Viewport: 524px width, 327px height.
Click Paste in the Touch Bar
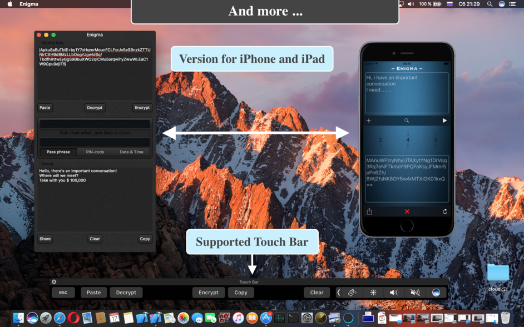coord(93,293)
